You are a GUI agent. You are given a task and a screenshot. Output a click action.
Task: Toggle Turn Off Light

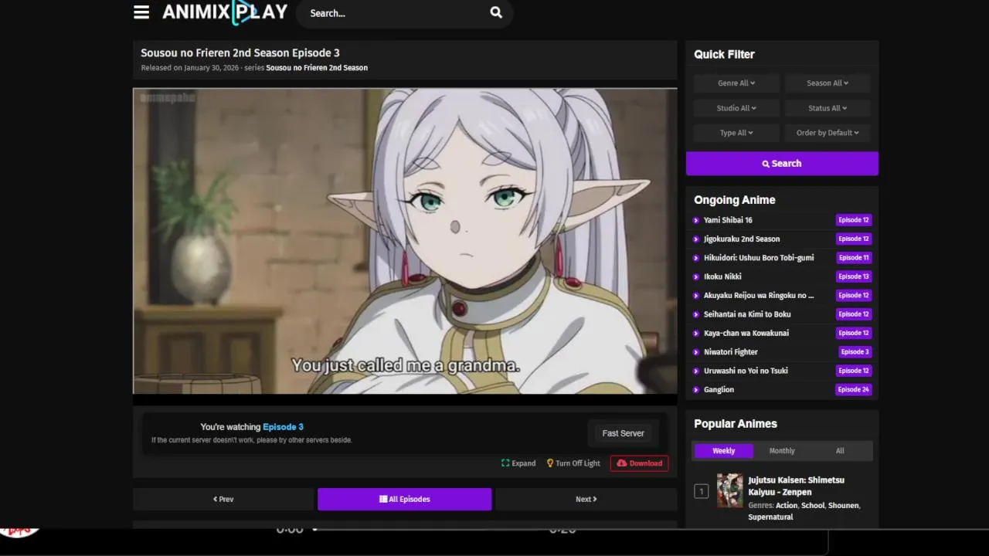(573, 463)
